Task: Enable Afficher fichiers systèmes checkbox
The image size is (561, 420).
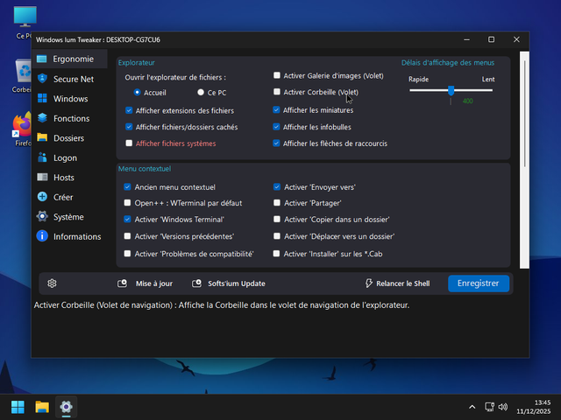Action: pyautogui.click(x=129, y=143)
